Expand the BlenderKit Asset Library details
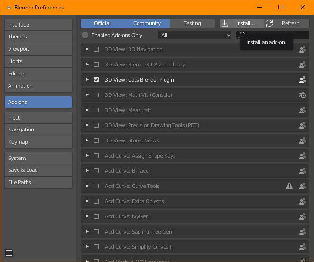This screenshot has height=262, width=314. point(87,65)
